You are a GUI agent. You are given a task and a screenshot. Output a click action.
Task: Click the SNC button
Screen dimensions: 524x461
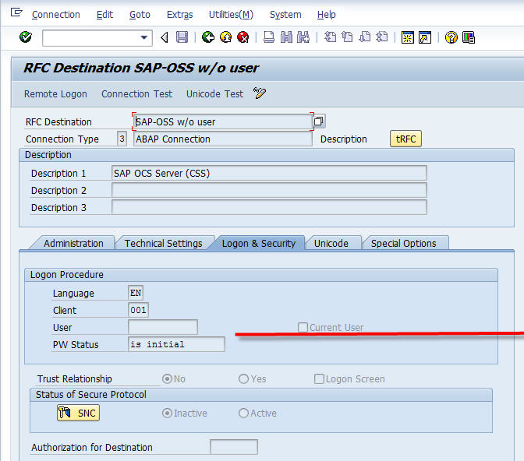tap(78, 413)
